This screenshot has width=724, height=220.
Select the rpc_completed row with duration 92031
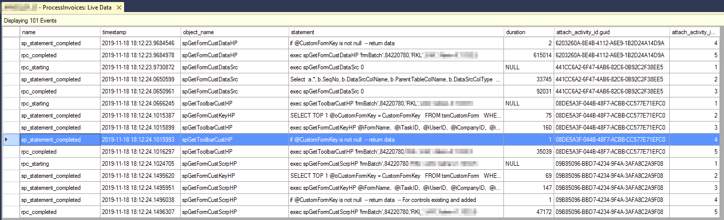tap(59, 91)
